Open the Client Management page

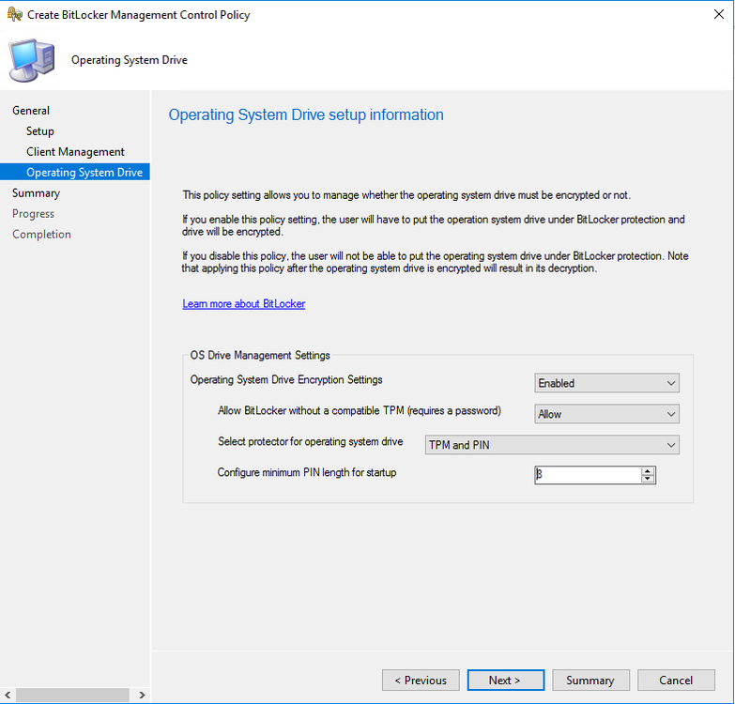point(75,152)
